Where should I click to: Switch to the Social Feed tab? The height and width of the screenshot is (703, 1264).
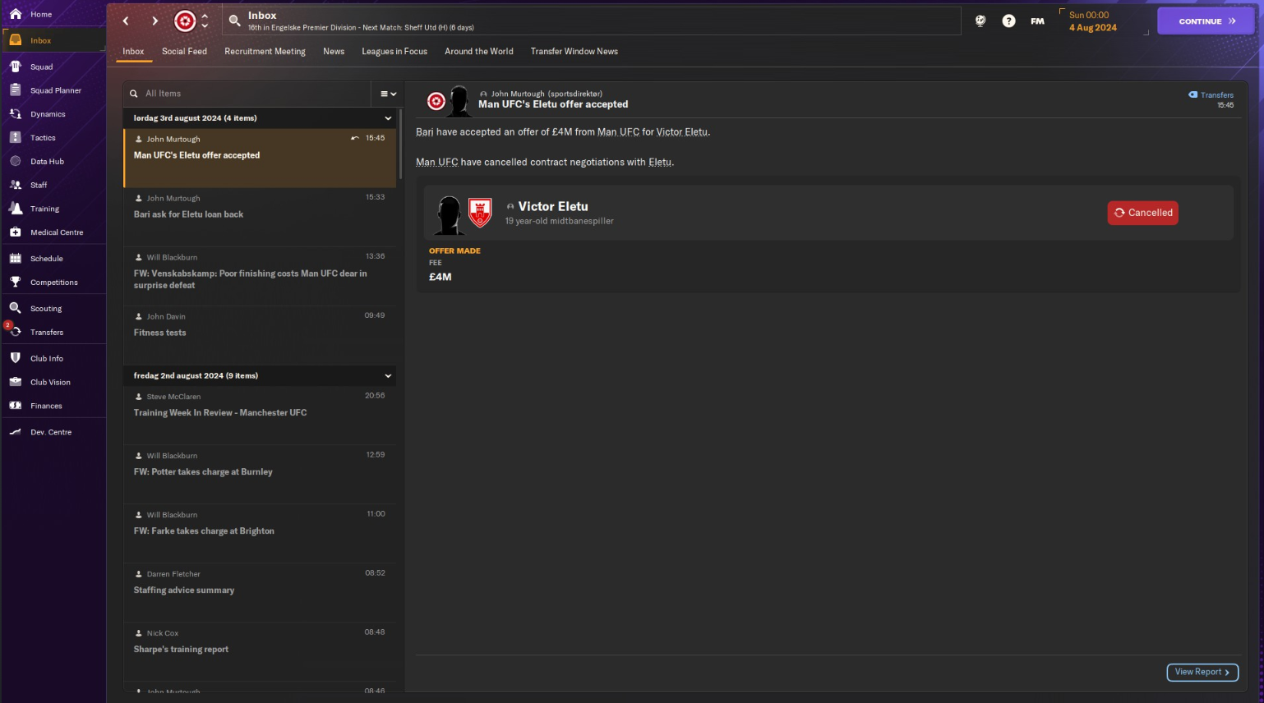[x=184, y=52]
